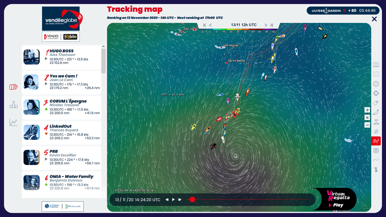Click the timeline date 13/11/20 14:24:20 UTC
386x217 pixels.
point(138,200)
